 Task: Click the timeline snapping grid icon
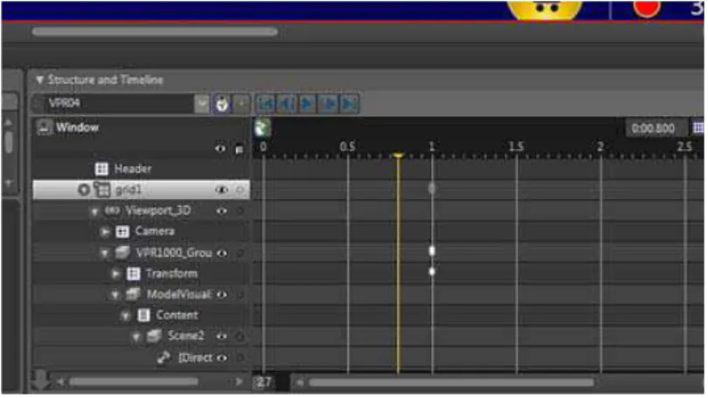click(x=698, y=128)
